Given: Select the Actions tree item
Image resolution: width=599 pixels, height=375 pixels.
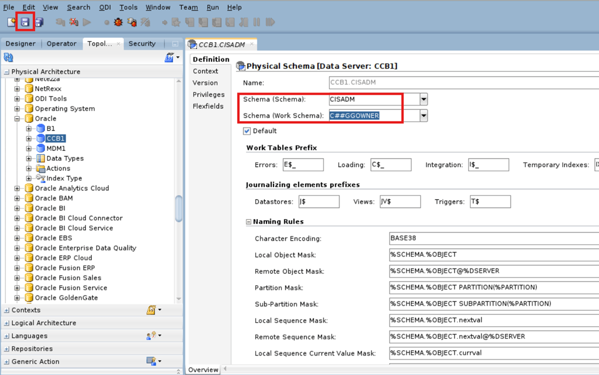Looking at the screenshot, I should tap(58, 168).
